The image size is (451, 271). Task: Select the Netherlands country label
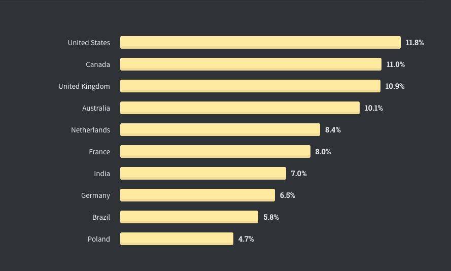(x=91, y=130)
